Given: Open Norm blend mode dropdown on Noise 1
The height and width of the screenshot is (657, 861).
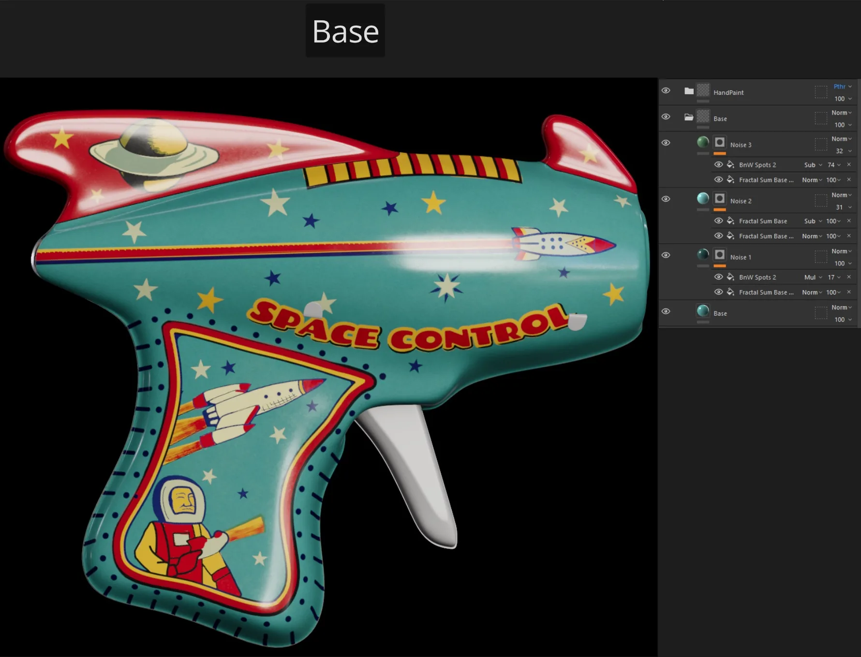Looking at the screenshot, I should (842, 251).
